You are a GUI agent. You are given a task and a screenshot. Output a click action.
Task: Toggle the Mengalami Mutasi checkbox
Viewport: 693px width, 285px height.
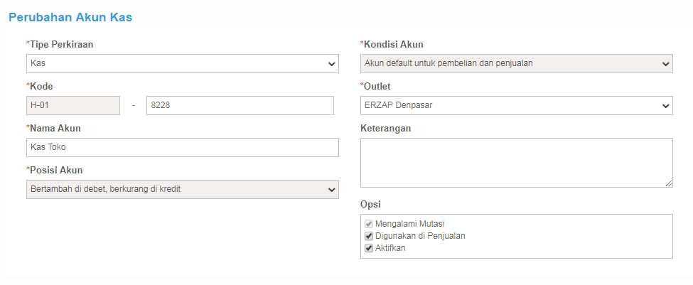pos(369,224)
